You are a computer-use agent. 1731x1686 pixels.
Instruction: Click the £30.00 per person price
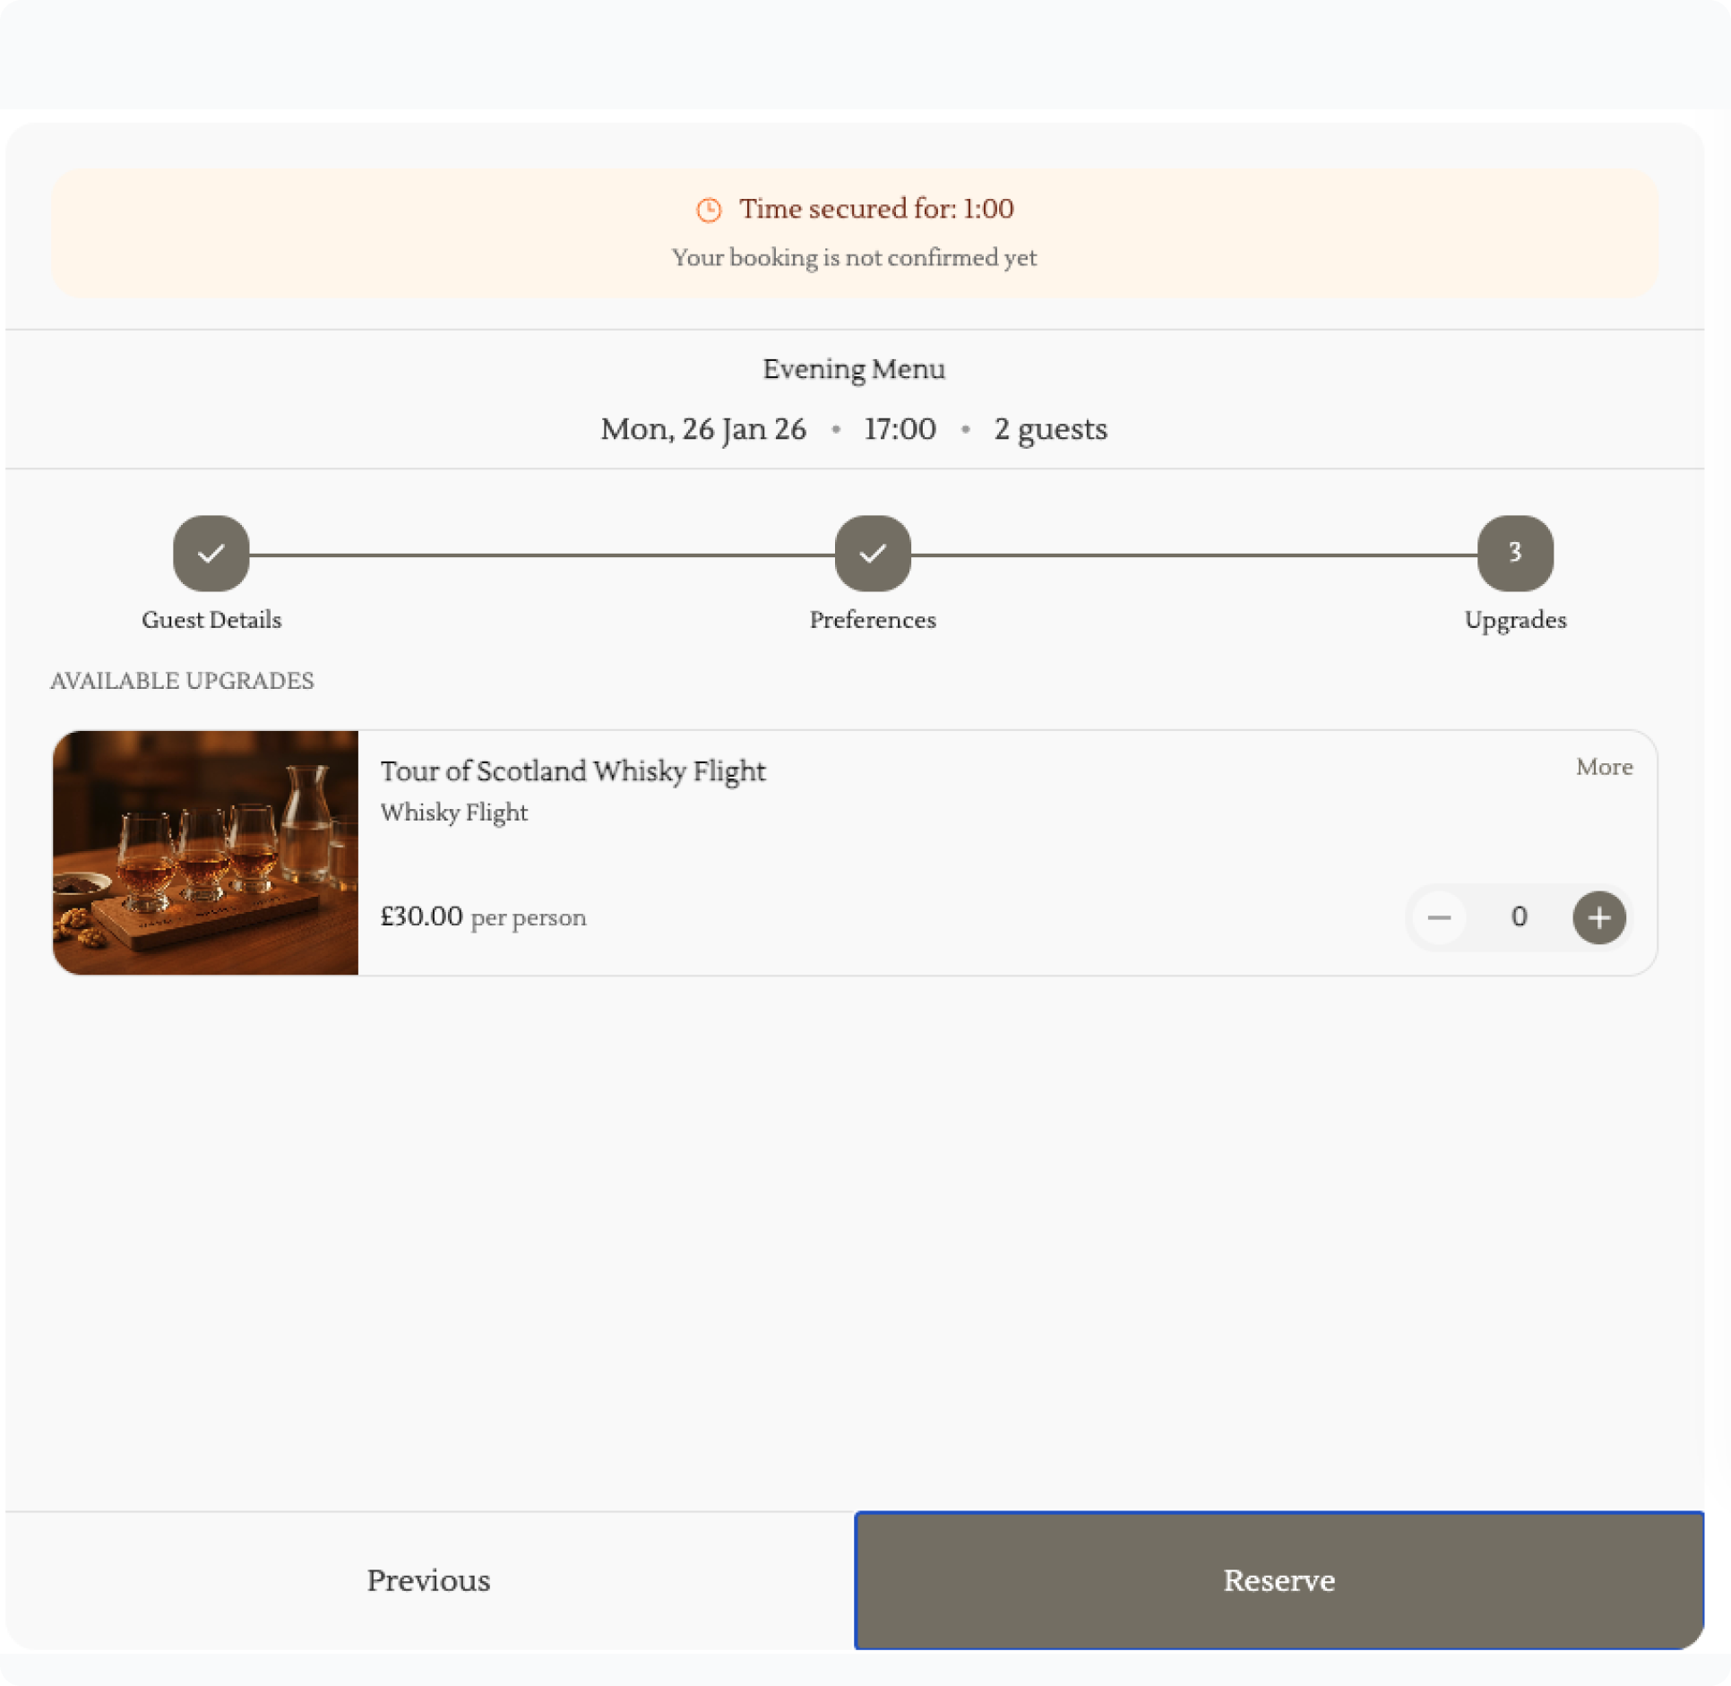[x=483, y=916]
